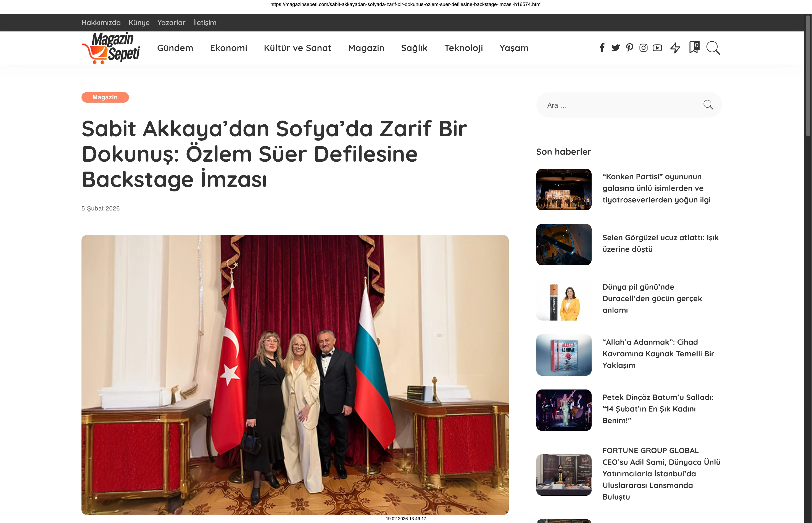The image size is (812, 523).
Task: Open the Facebook social icon
Action: (x=602, y=48)
